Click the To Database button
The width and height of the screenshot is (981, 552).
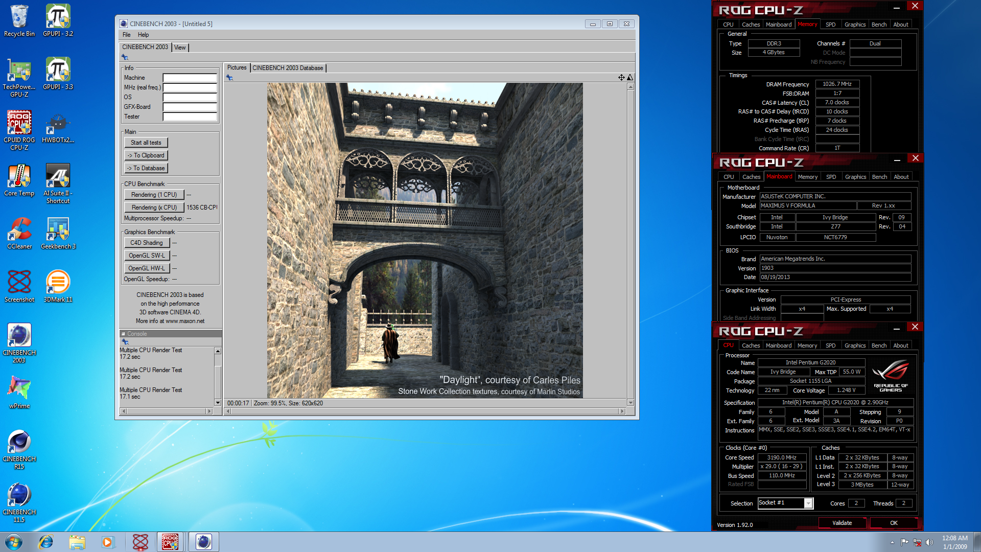pos(146,168)
